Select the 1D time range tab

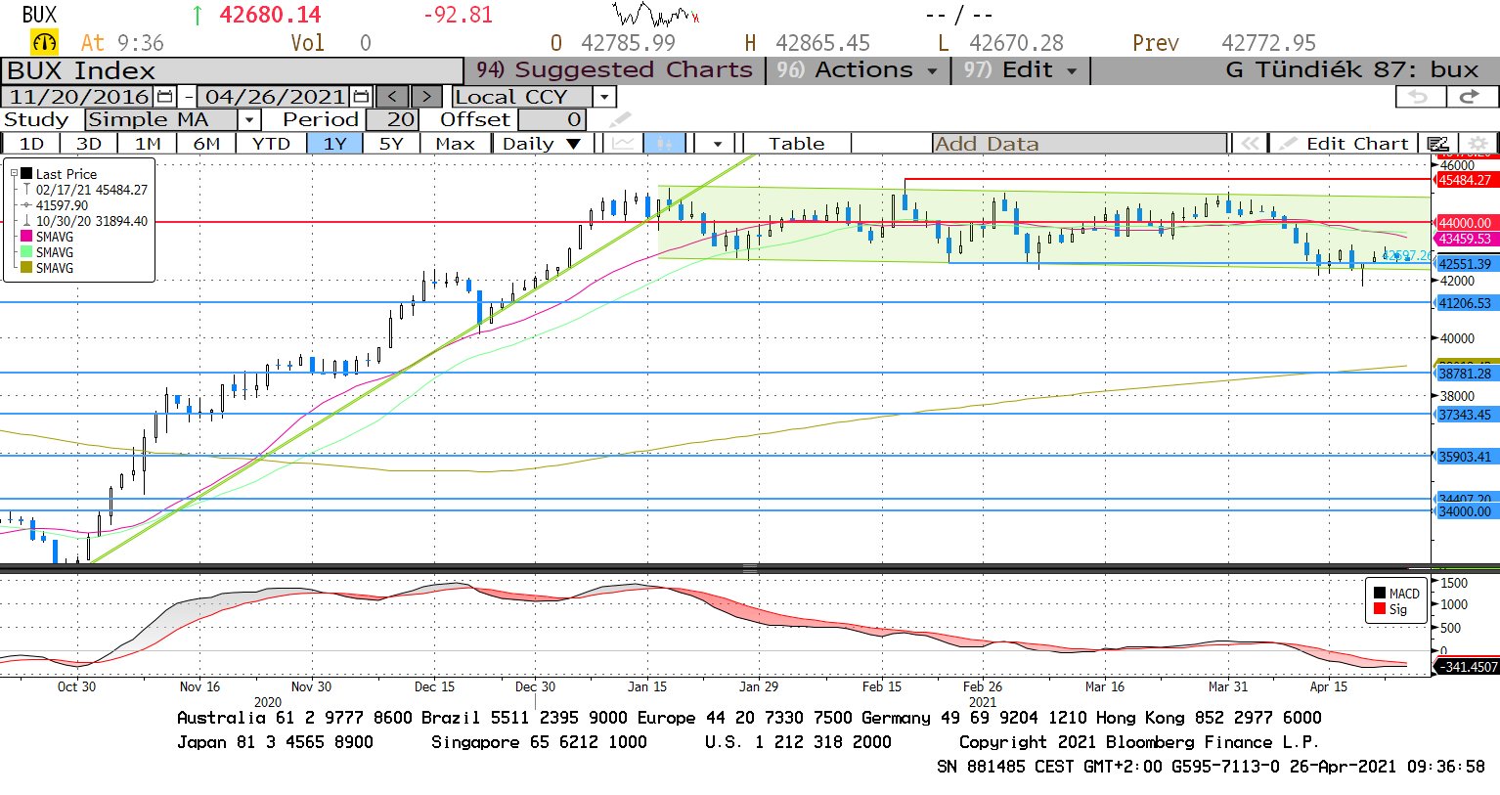(x=31, y=144)
